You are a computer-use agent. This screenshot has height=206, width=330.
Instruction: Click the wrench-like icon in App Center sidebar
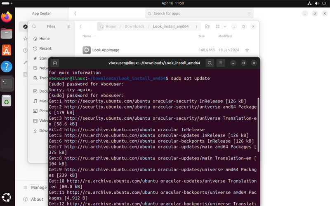[25, 62]
